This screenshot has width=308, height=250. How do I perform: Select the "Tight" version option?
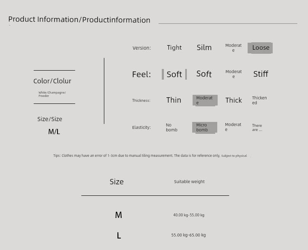[174, 48]
